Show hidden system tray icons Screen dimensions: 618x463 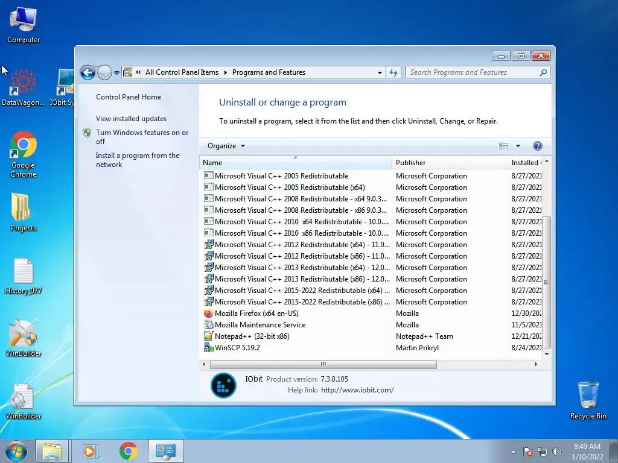tap(513, 452)
